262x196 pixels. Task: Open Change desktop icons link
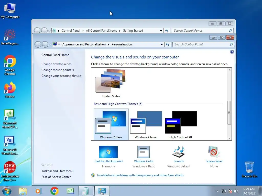pyautogui.click(x=57, y=64)
